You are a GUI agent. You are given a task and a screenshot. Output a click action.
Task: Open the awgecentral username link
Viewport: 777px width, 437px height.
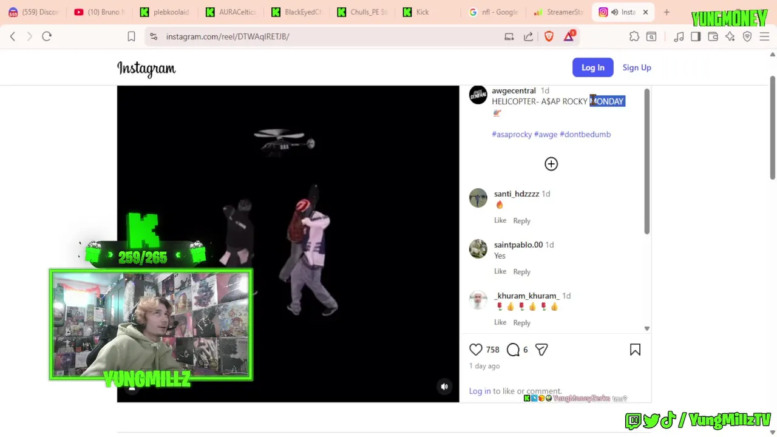[x=514, y=90]
